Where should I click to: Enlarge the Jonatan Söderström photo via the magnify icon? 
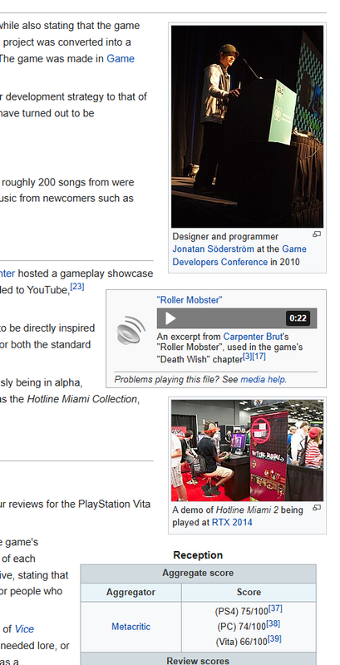pyautogui.click(x=317, y=234)
